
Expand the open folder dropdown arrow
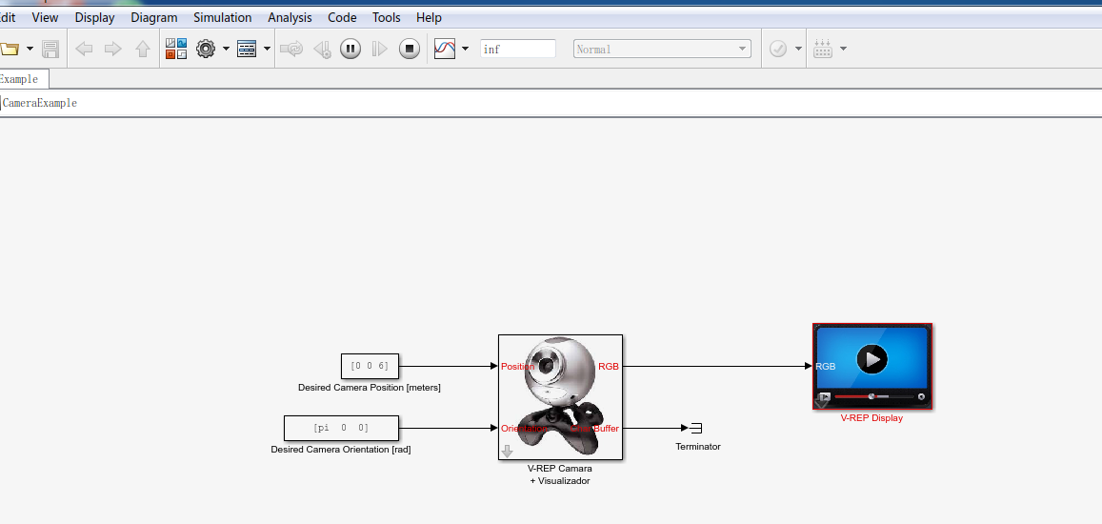30,49
